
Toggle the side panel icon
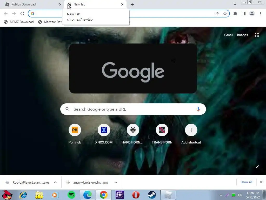coord(244,14)
